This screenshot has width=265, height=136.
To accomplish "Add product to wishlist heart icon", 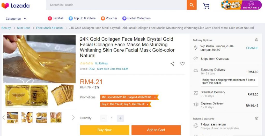I will coord(182,64).
